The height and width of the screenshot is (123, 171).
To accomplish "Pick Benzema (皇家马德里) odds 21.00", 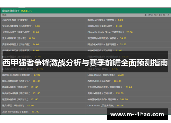I will coord(36,32).
